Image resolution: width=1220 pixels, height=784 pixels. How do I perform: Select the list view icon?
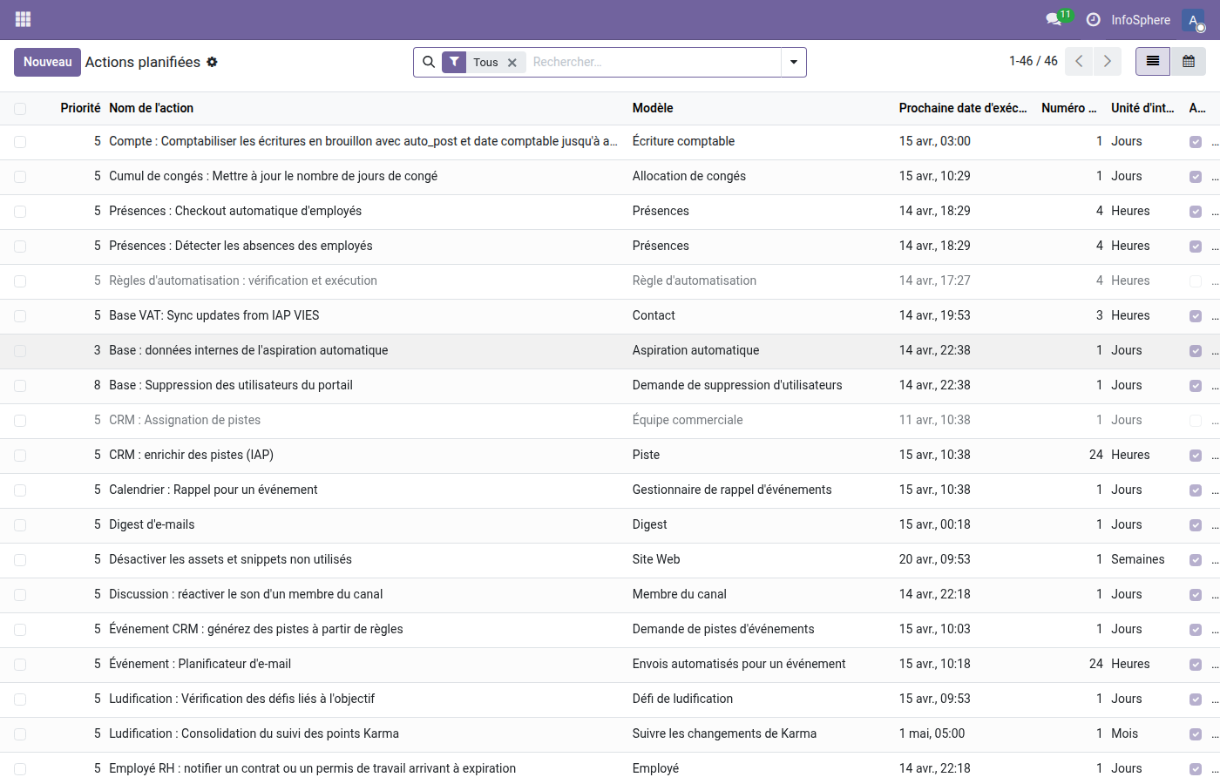point(1152,61)
